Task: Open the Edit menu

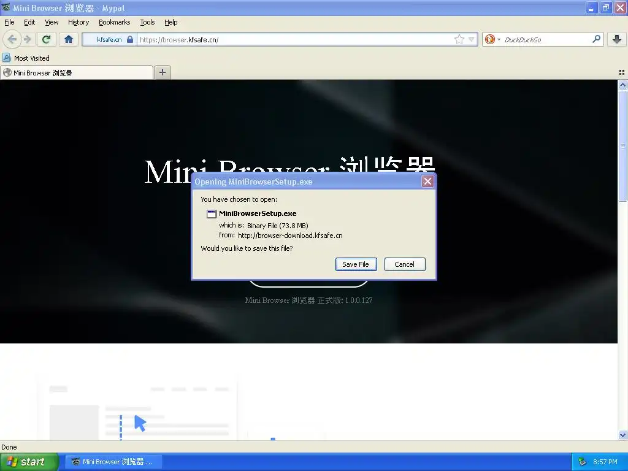Action: pyautogui.click(x=29, y=22)
